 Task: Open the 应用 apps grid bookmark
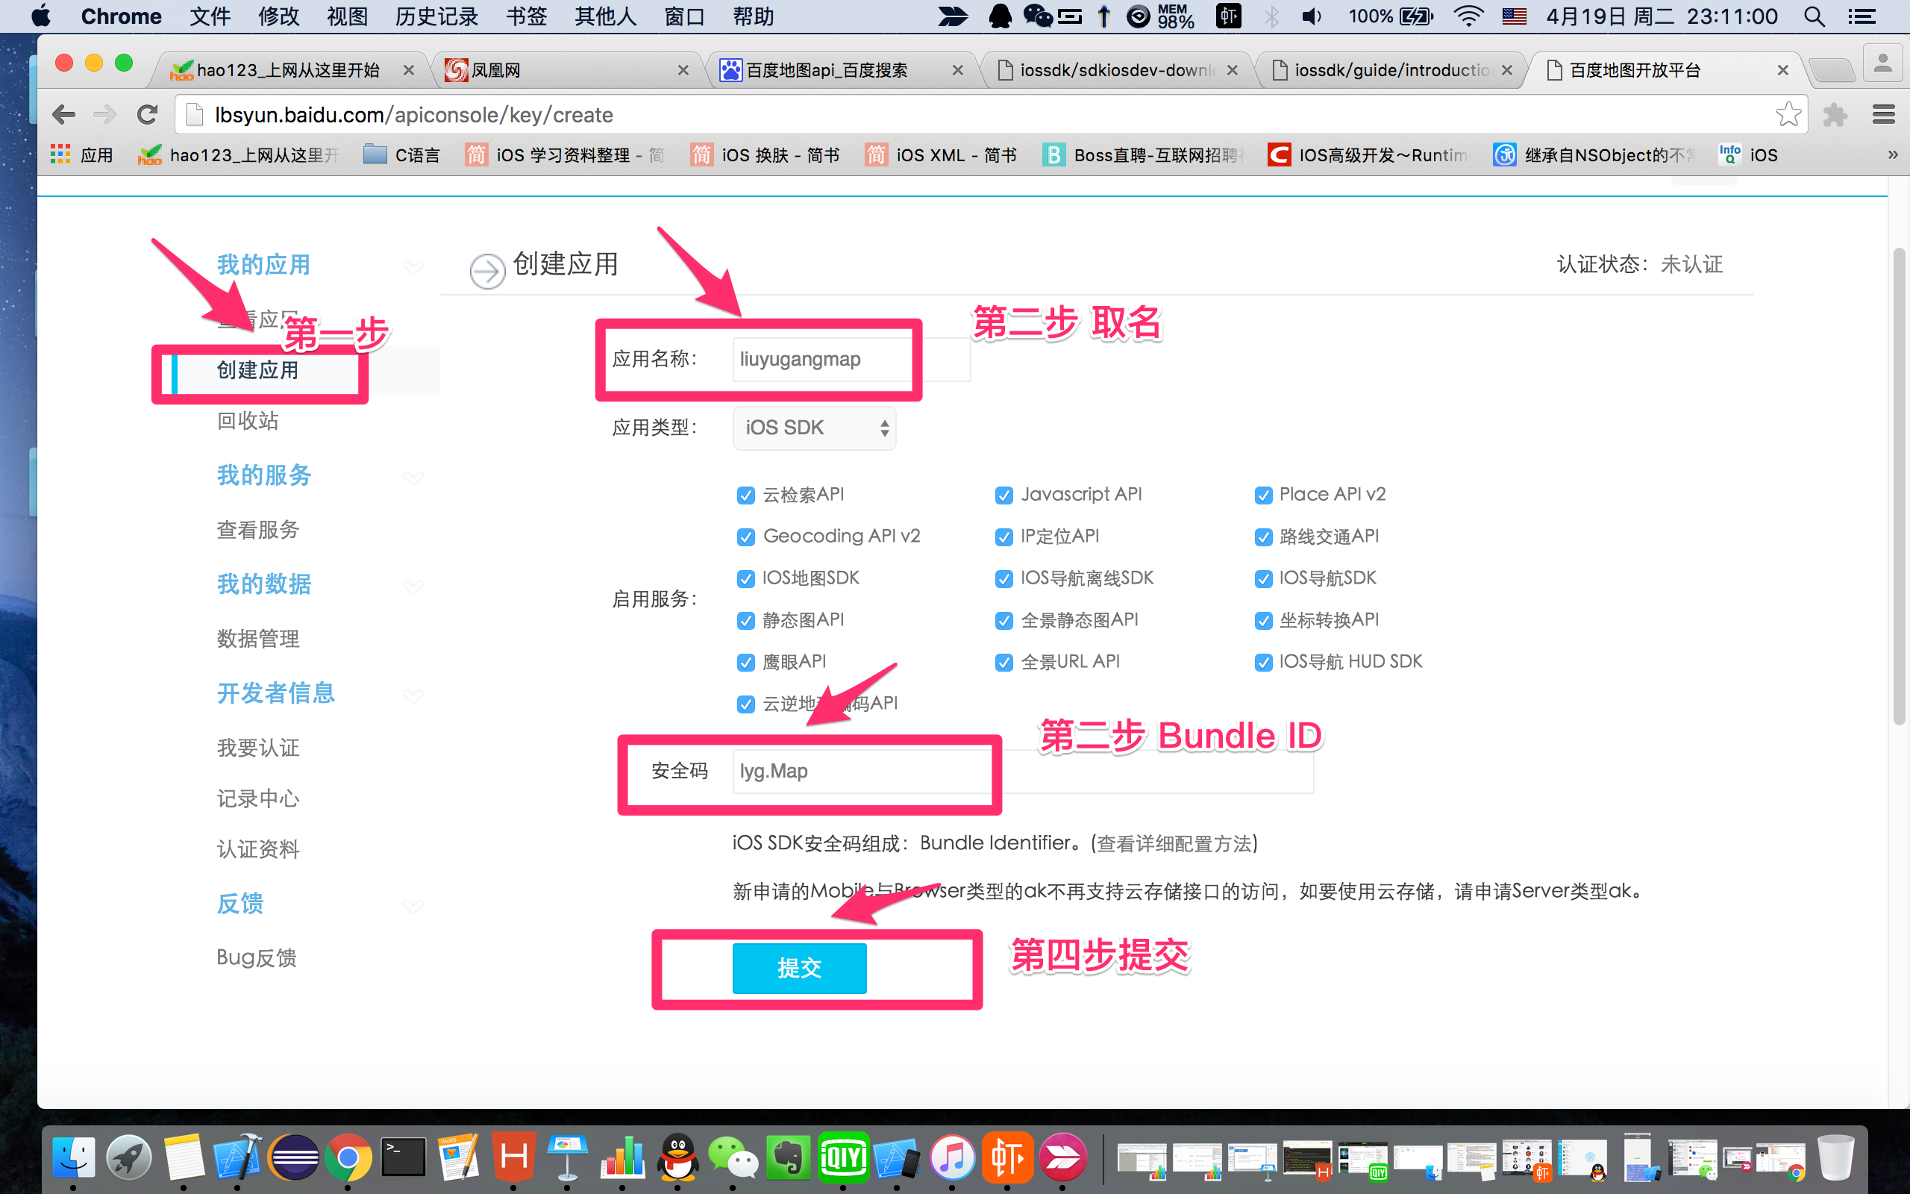[82, 154]
